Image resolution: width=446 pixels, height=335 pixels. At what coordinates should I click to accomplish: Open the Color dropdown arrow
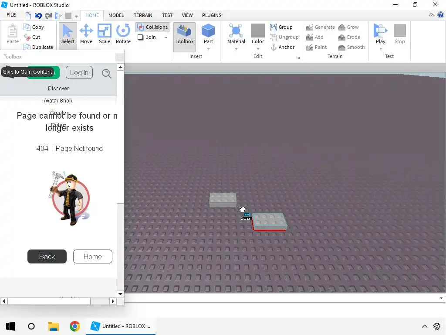click(258, 49)
